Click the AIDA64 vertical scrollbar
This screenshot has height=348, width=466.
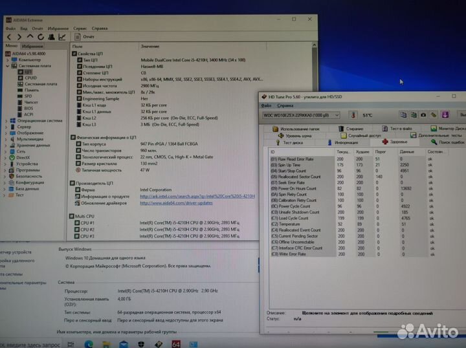click(314, 67)
